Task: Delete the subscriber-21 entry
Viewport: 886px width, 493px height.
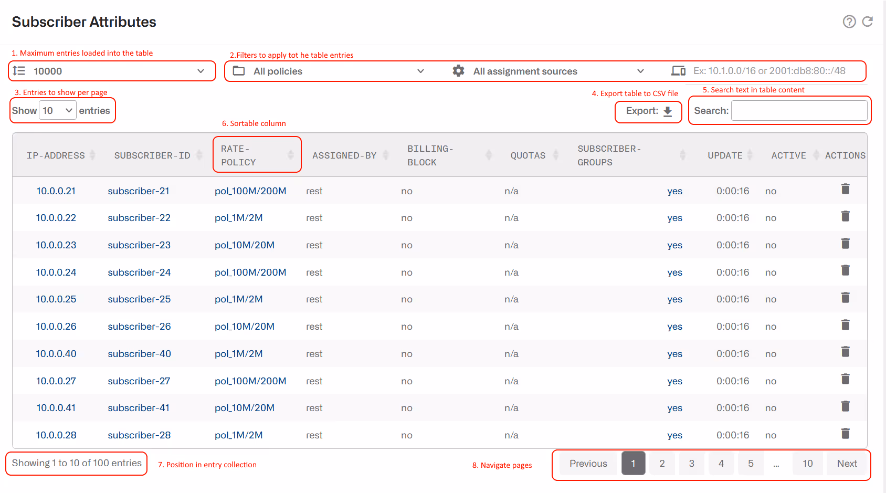Action: (x=845, y=189)
